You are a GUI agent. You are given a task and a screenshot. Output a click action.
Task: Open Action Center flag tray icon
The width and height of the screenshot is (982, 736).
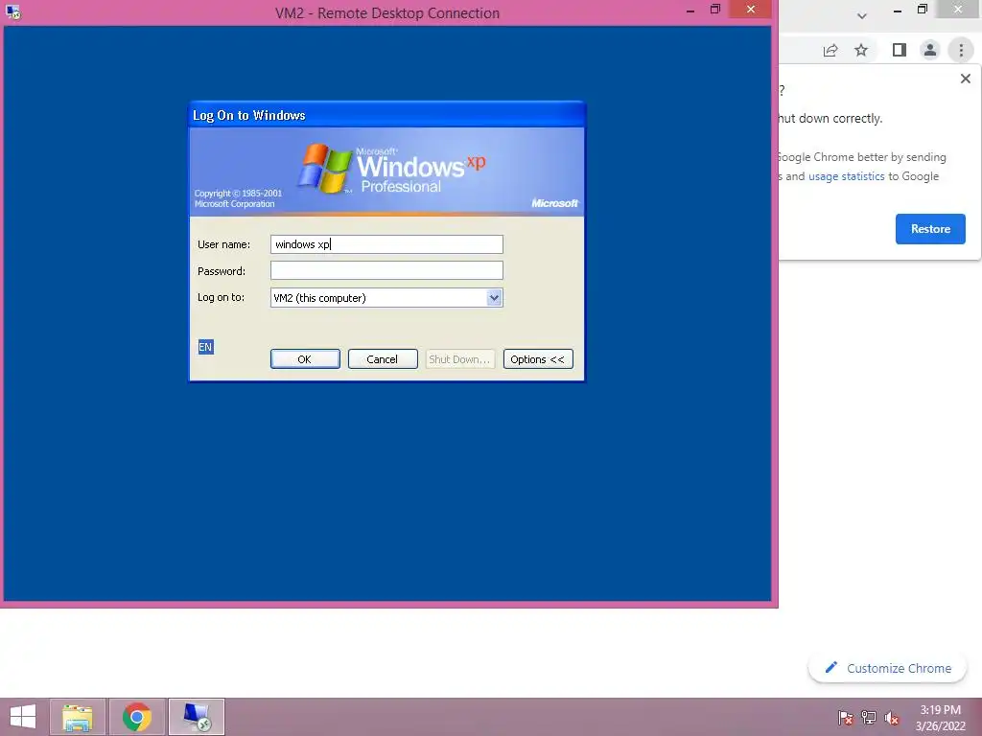[846, 718]
